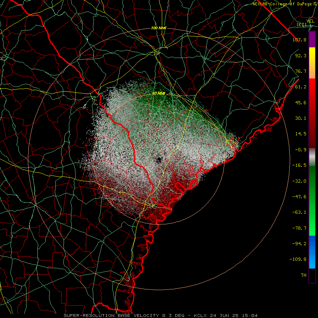The width and height of the screenshot is (318, 318).
Task: Click the gray near-zero segment of the color bar
Action: point(312,157)
